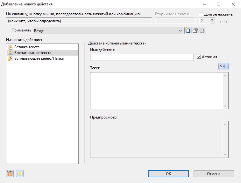
Task: Click inside the Текст input area
Action: 156,91
